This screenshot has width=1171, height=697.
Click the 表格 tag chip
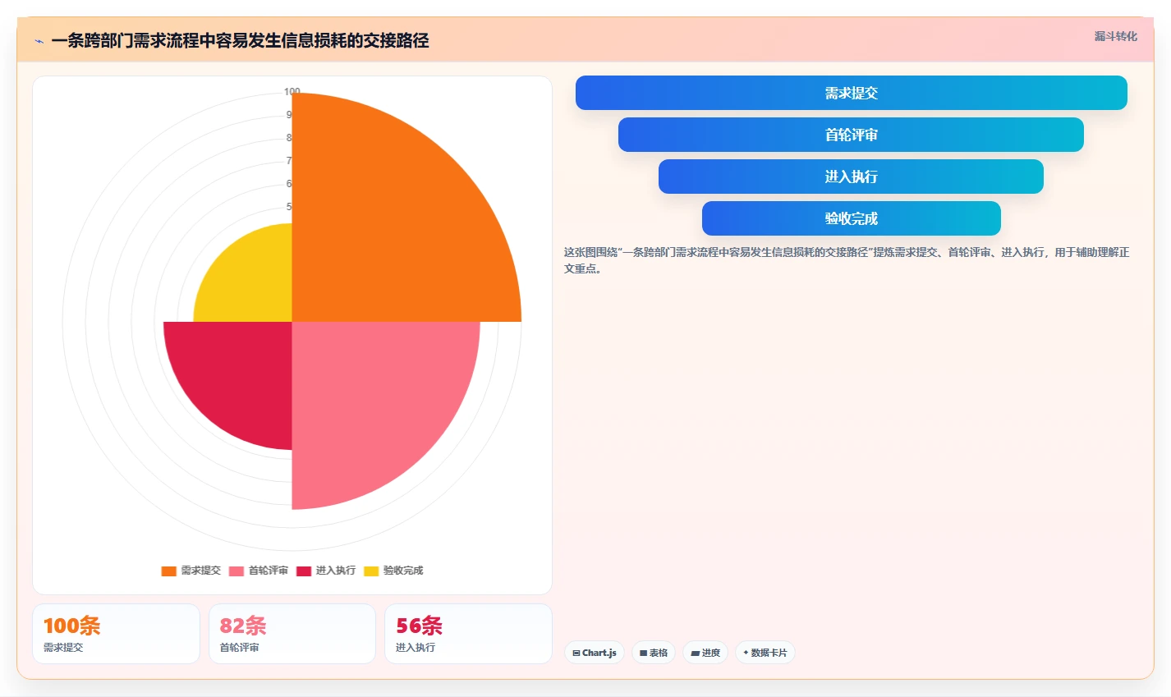pyautogui.click(x=653, y=653)
